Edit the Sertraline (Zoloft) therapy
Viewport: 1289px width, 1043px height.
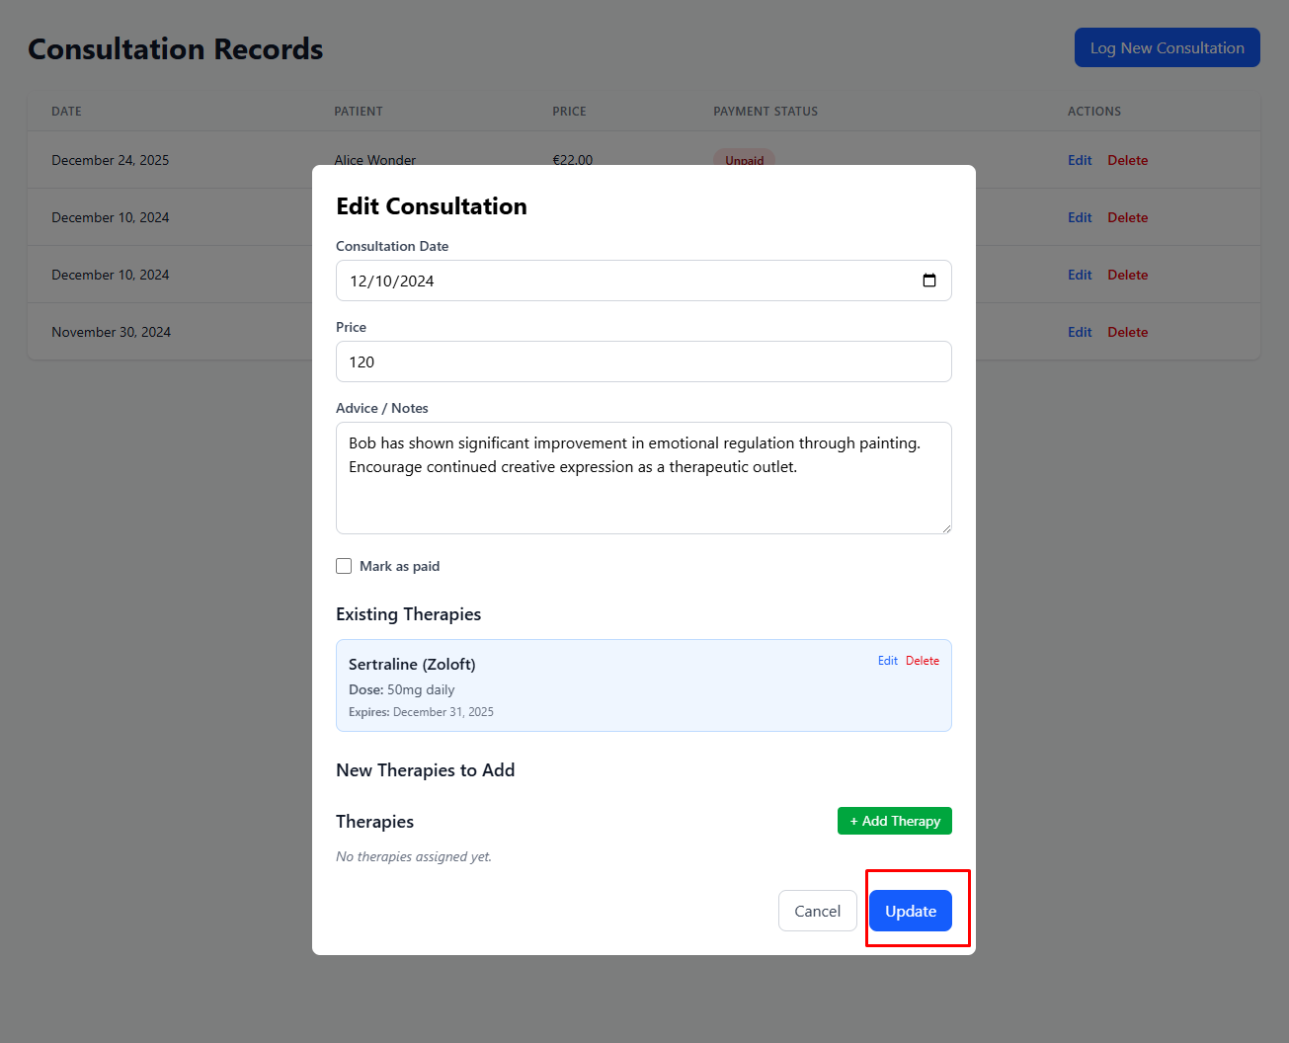pos(887,661)
